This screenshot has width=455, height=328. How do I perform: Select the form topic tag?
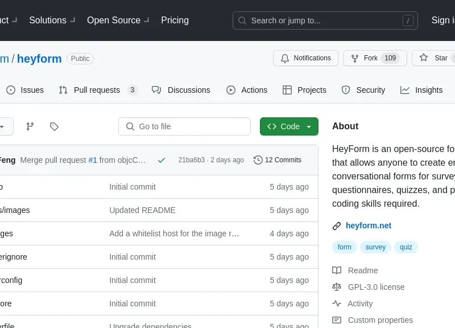[345, 247]
